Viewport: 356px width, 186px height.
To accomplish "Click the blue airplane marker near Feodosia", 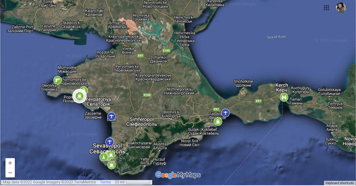I will tap(225, 113).
